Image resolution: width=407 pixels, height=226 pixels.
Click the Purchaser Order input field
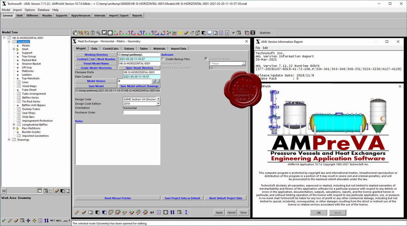142,112
